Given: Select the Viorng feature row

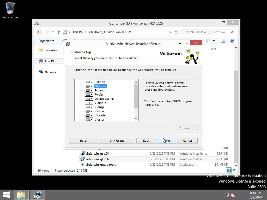Looking at the screenshot, I should click(x=99, y=107).
